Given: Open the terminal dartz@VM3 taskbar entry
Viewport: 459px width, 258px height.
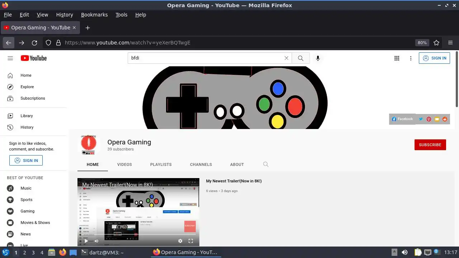Looking at the screenshot, I should [x=102, y=253].
